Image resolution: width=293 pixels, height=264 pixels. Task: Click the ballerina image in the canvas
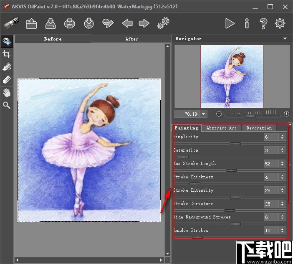point(89,150)
